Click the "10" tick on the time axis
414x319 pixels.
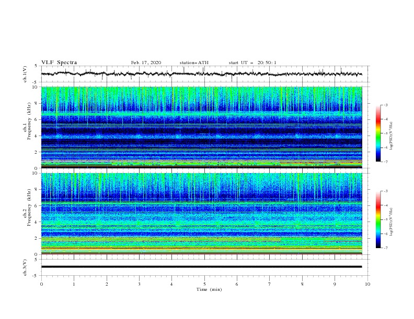367,284
